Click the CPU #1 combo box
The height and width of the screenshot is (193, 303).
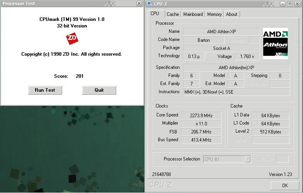[x=227, y=159]
